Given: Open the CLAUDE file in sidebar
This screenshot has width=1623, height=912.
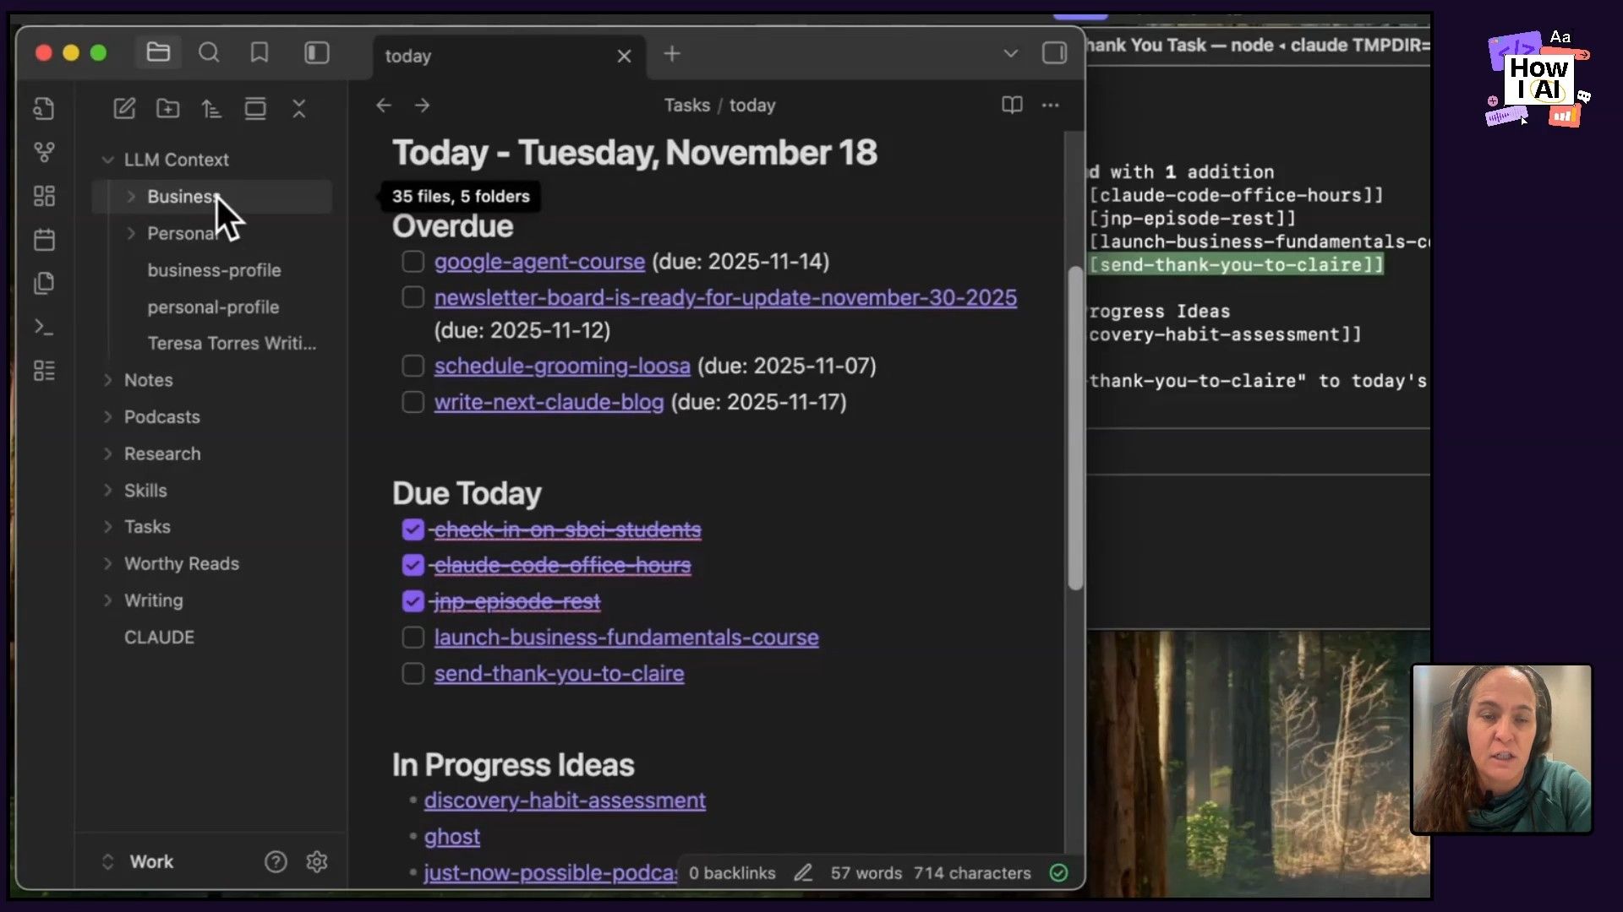Looking at the screenshot, I should 159,638.
